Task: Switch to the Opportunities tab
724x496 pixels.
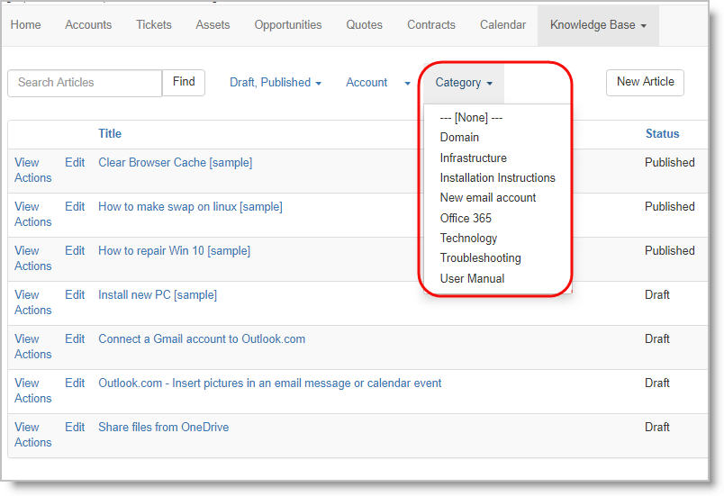Action: [287, 25]
